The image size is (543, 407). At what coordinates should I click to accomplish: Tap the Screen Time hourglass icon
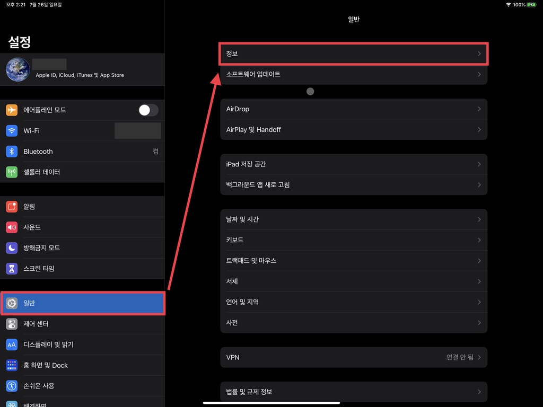[x=12, y=269]
